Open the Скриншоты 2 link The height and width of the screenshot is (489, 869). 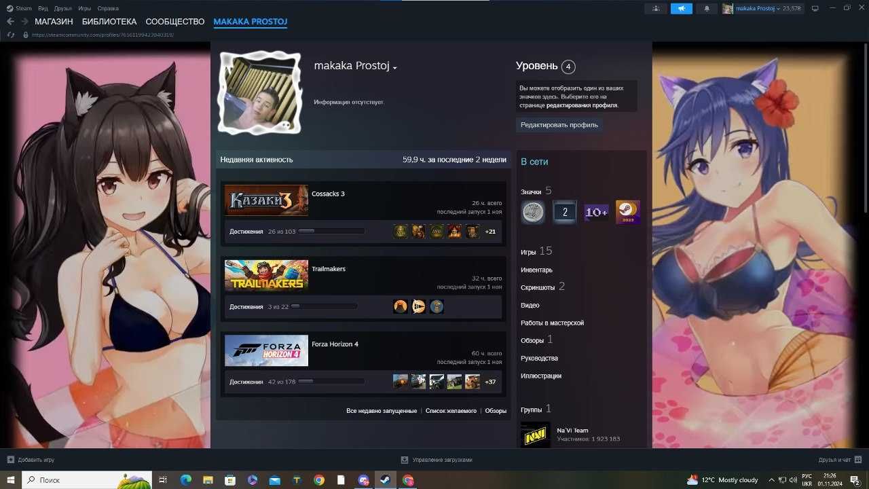[543, 287]
